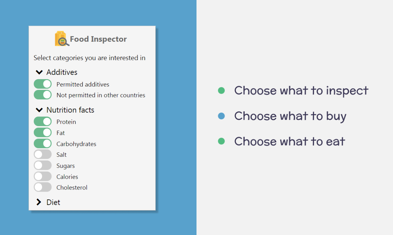Click the Food Inspector logo icon
Screen dimensions: 393x235
pos(62,39)
